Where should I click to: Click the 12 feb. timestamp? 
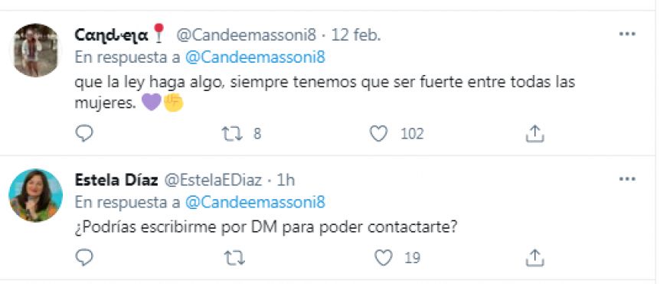pos(356,35)
